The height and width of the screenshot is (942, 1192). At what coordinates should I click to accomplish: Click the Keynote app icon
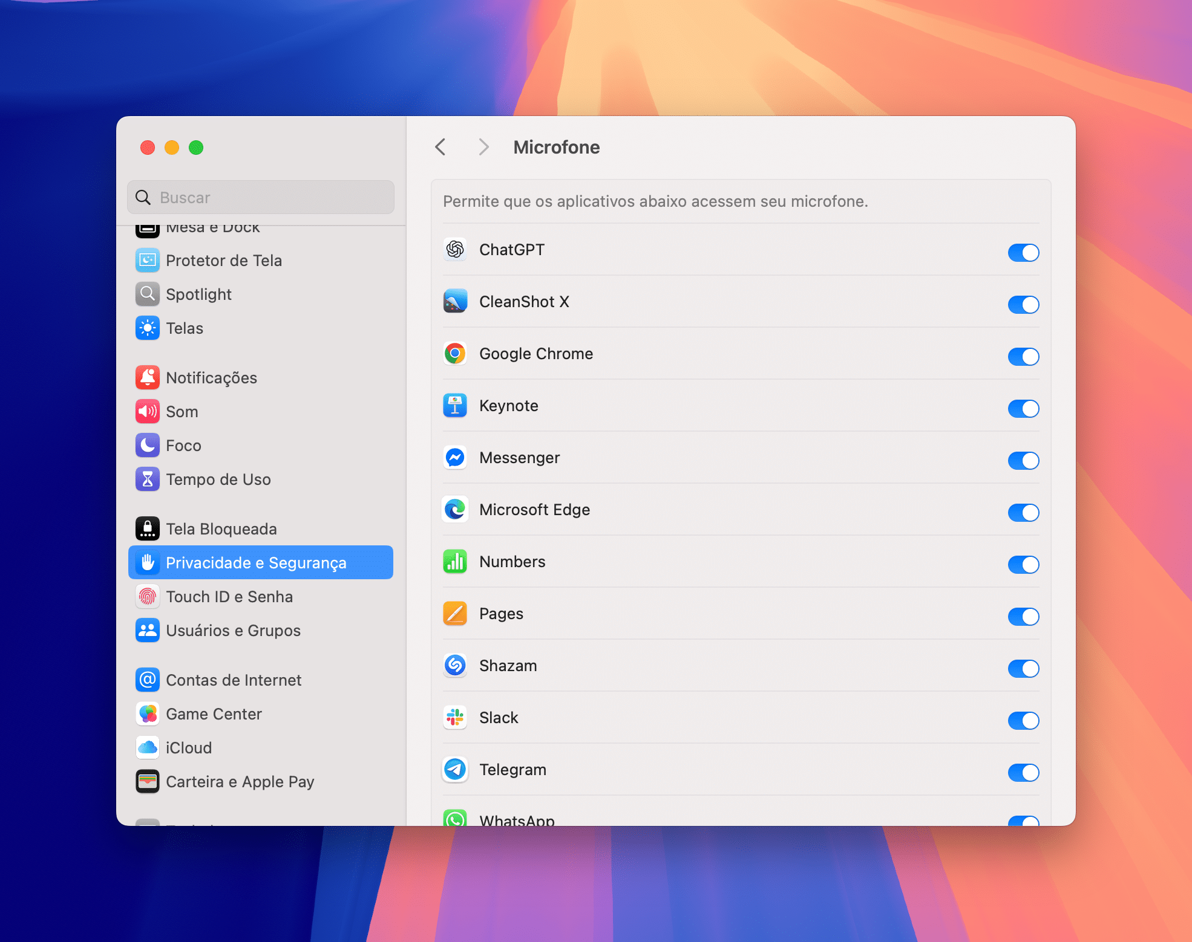(455, 406)
